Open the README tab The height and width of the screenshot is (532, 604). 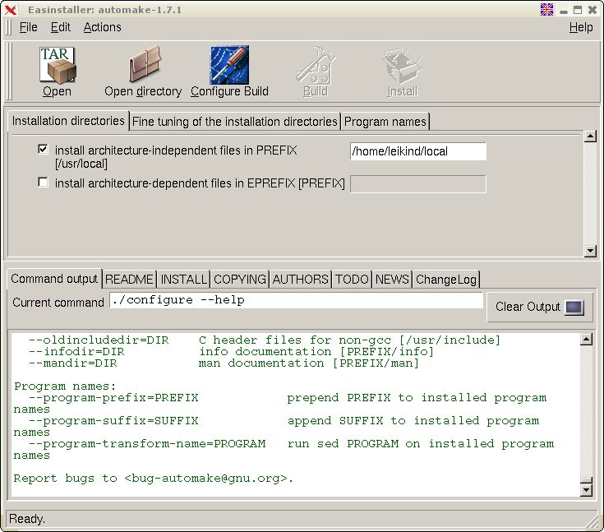coord(129,279)
